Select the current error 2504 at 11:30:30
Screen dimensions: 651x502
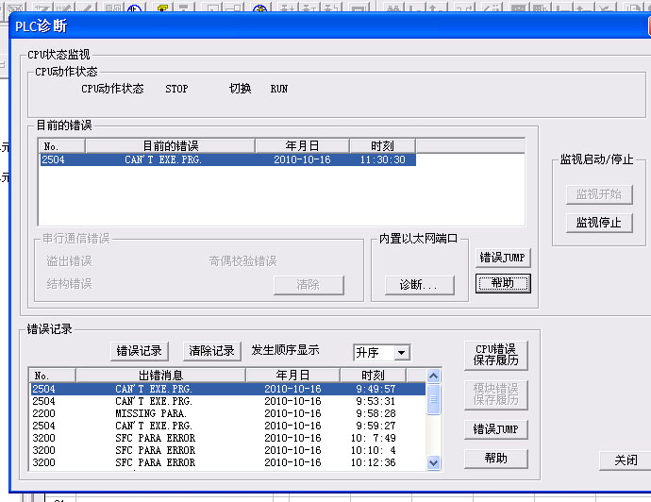(226, 160)
